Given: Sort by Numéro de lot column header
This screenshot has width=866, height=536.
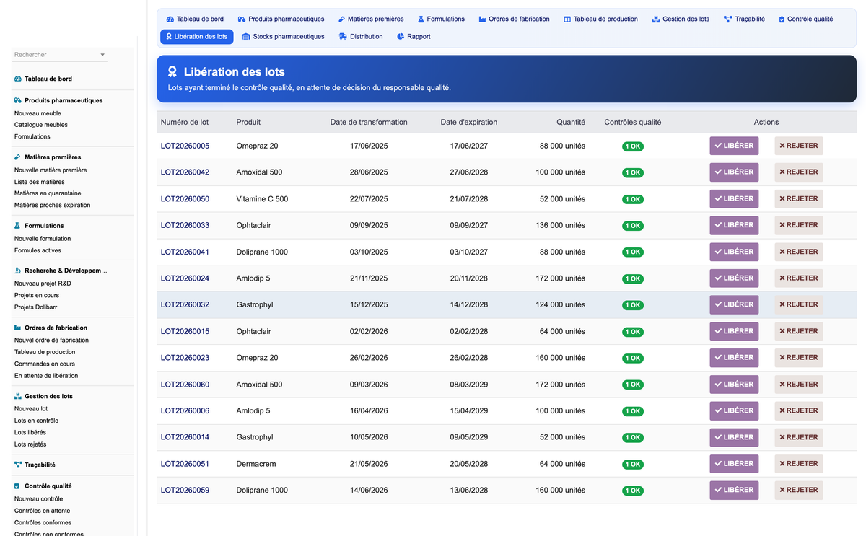Looking at the screenshot, I should (185, 122).
